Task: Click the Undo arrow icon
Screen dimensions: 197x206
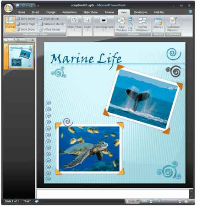Action: click(x=23, y=6)
